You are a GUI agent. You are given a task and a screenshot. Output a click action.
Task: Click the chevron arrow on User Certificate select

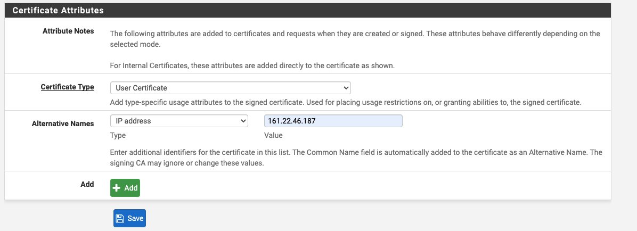(346, 88)
